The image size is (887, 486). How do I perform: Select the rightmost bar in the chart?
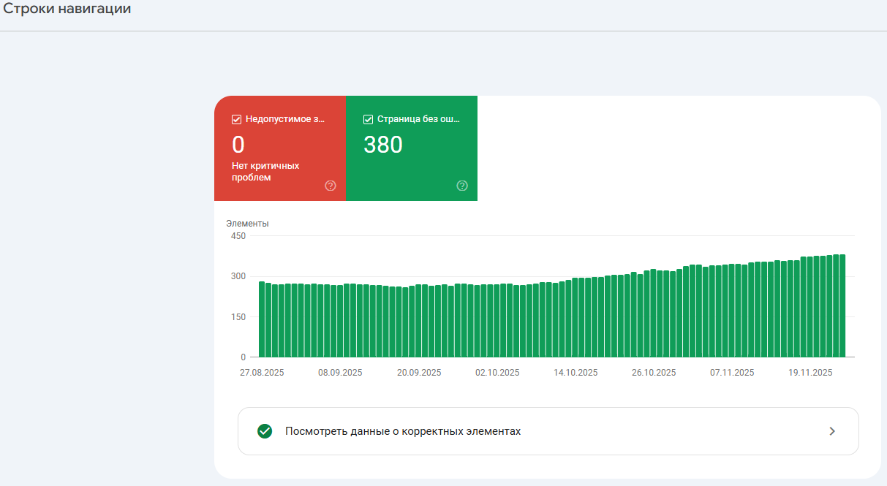[x=842, y=305]
